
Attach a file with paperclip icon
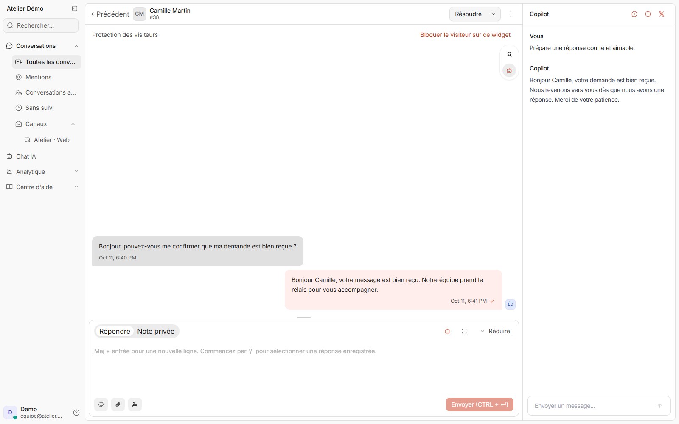[118, 404]
